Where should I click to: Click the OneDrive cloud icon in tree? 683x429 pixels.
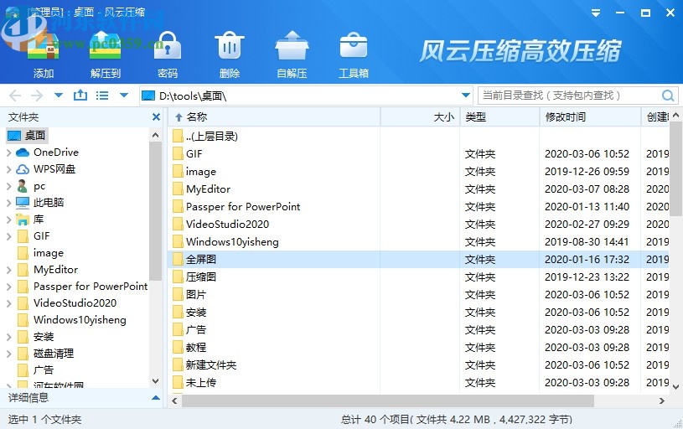[x=23, y=152]
